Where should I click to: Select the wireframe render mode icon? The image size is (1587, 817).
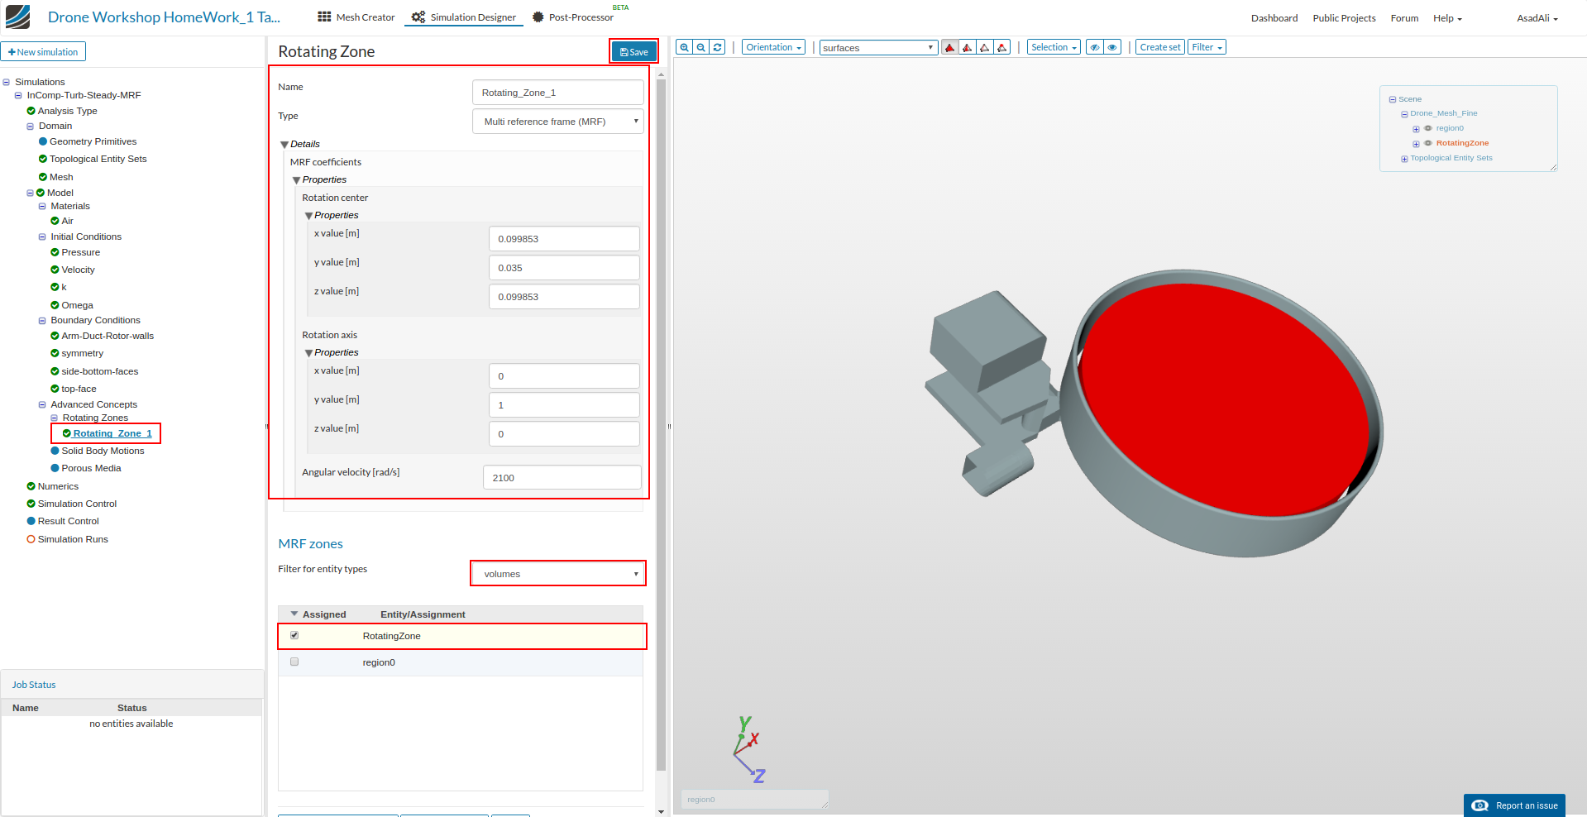[984, 48]
